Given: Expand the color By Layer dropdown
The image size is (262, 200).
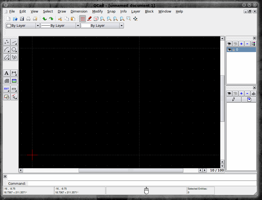Looking at the screenshot, I should [38, 26].
